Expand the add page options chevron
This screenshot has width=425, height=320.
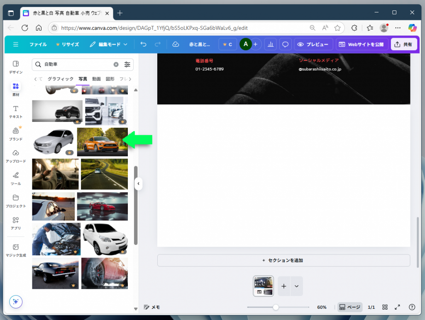(296, 286)
